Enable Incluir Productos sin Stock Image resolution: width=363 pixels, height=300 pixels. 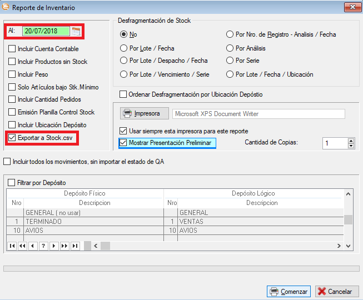[12, 62]
